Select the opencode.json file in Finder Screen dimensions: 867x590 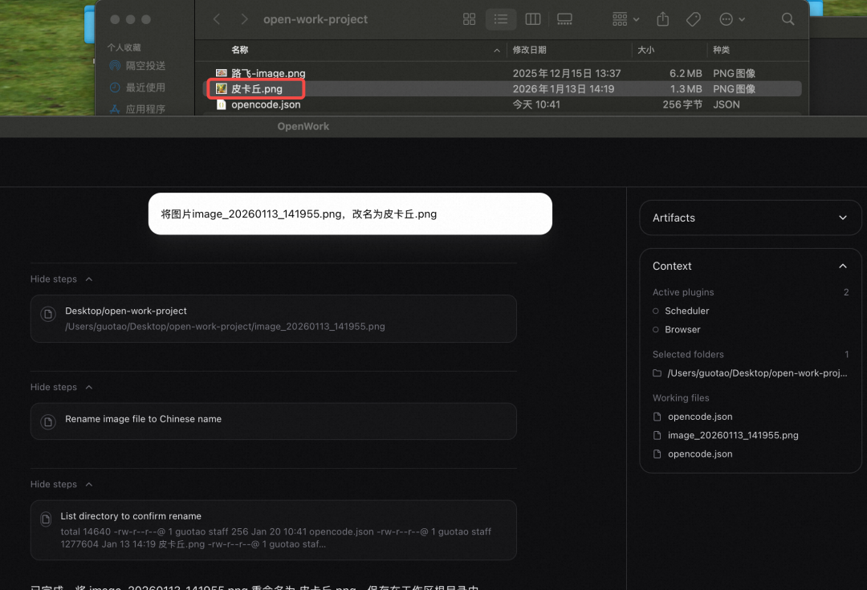pyautogui.click(x=266, y=104)
